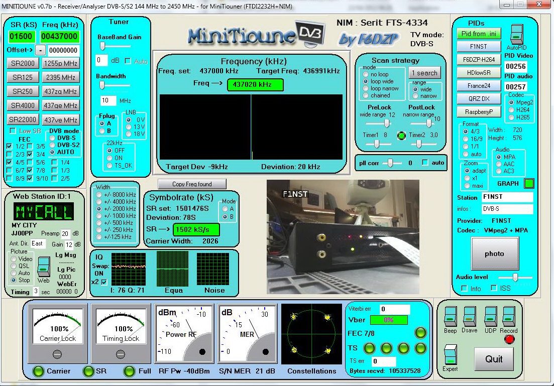Click the SR2000 preset button
The height and width of the screenshot is (386, 554).
[x=23, y=63]
